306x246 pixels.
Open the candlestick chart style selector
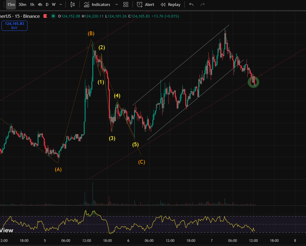pos(73,4)
